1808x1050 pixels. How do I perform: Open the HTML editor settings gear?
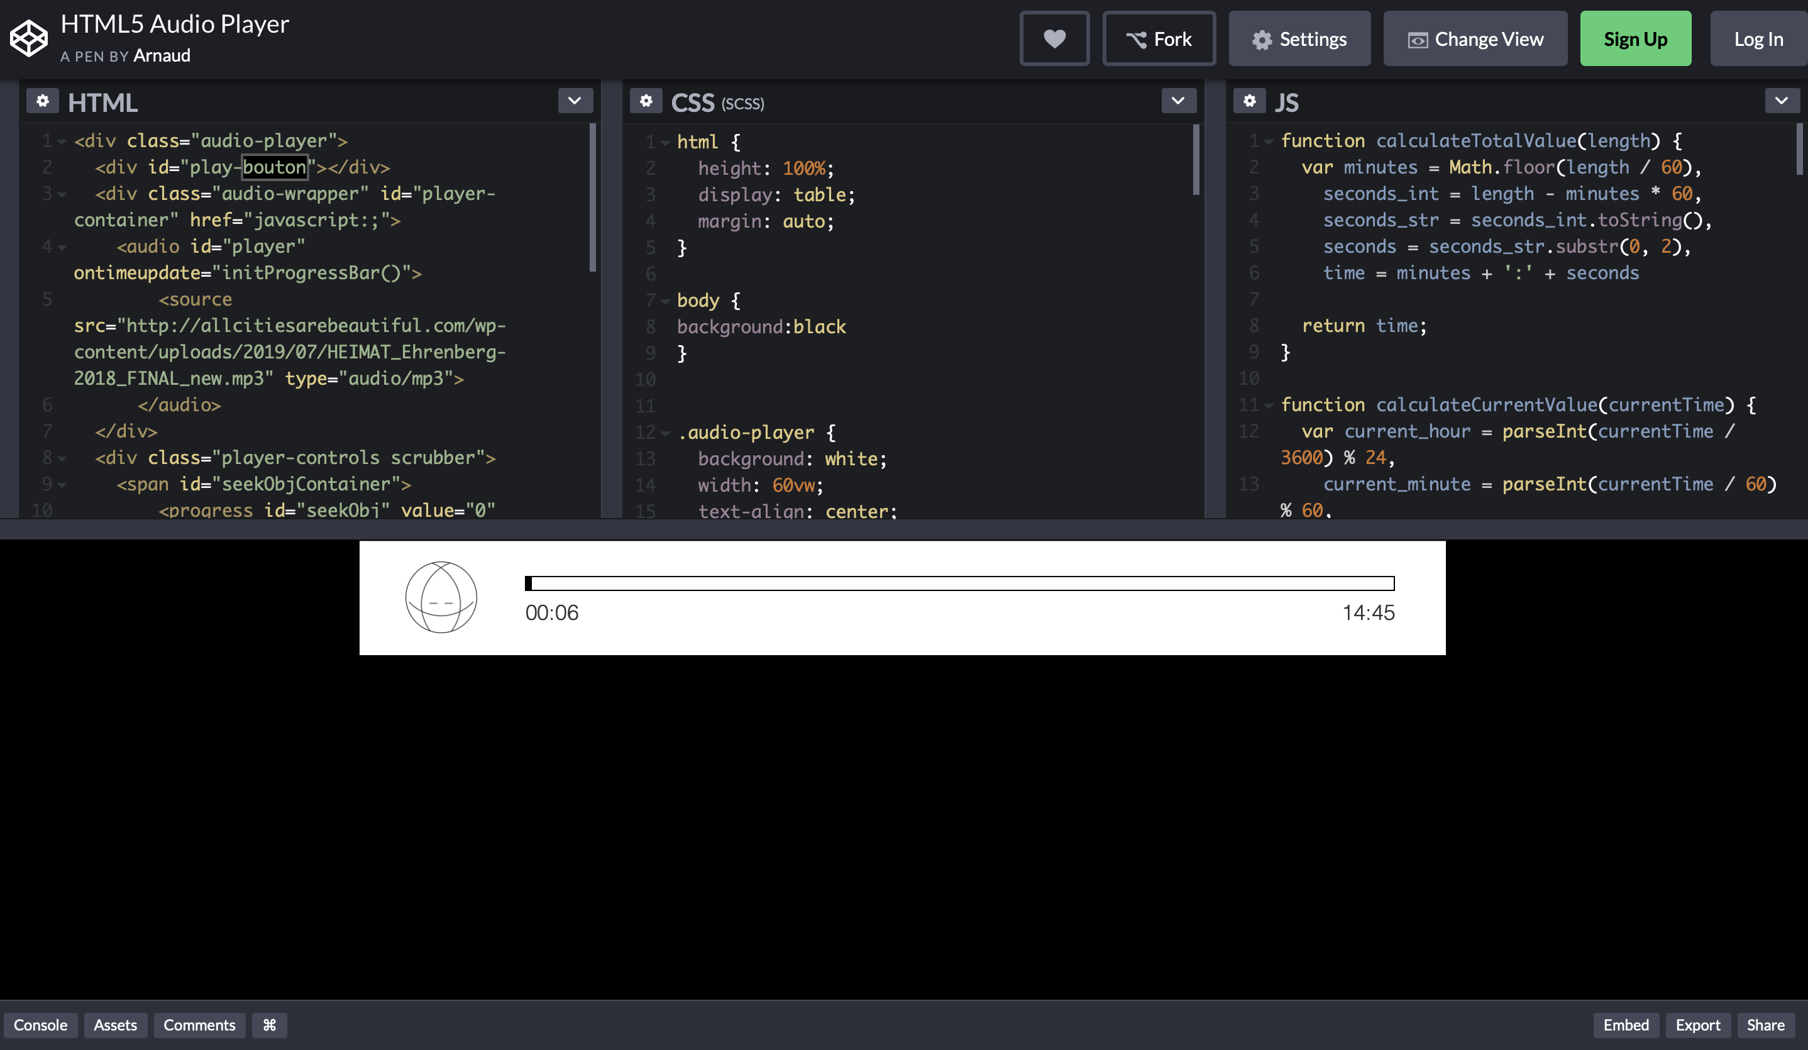[42, 101]
